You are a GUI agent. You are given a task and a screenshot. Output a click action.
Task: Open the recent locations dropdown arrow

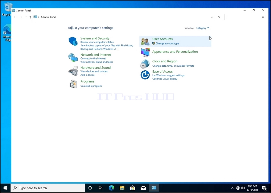tap(26, 17)
